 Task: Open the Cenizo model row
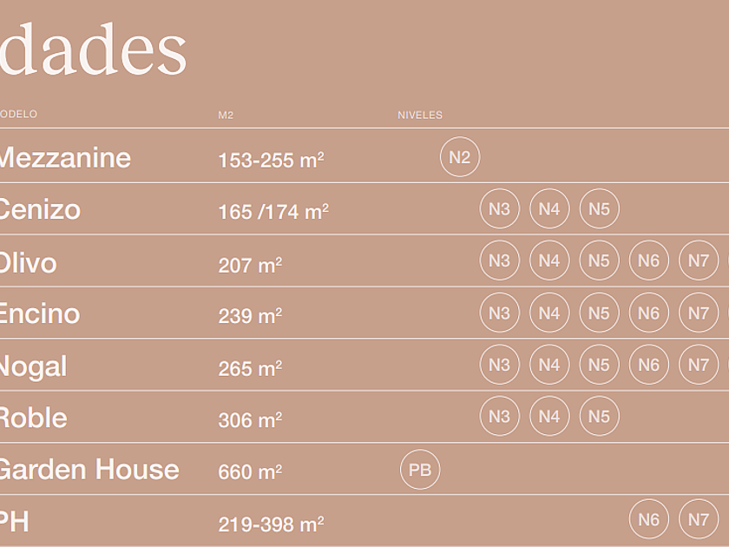pos(40,210)
